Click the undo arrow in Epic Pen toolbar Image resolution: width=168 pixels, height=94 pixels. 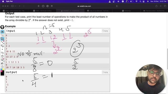[2, 53]
